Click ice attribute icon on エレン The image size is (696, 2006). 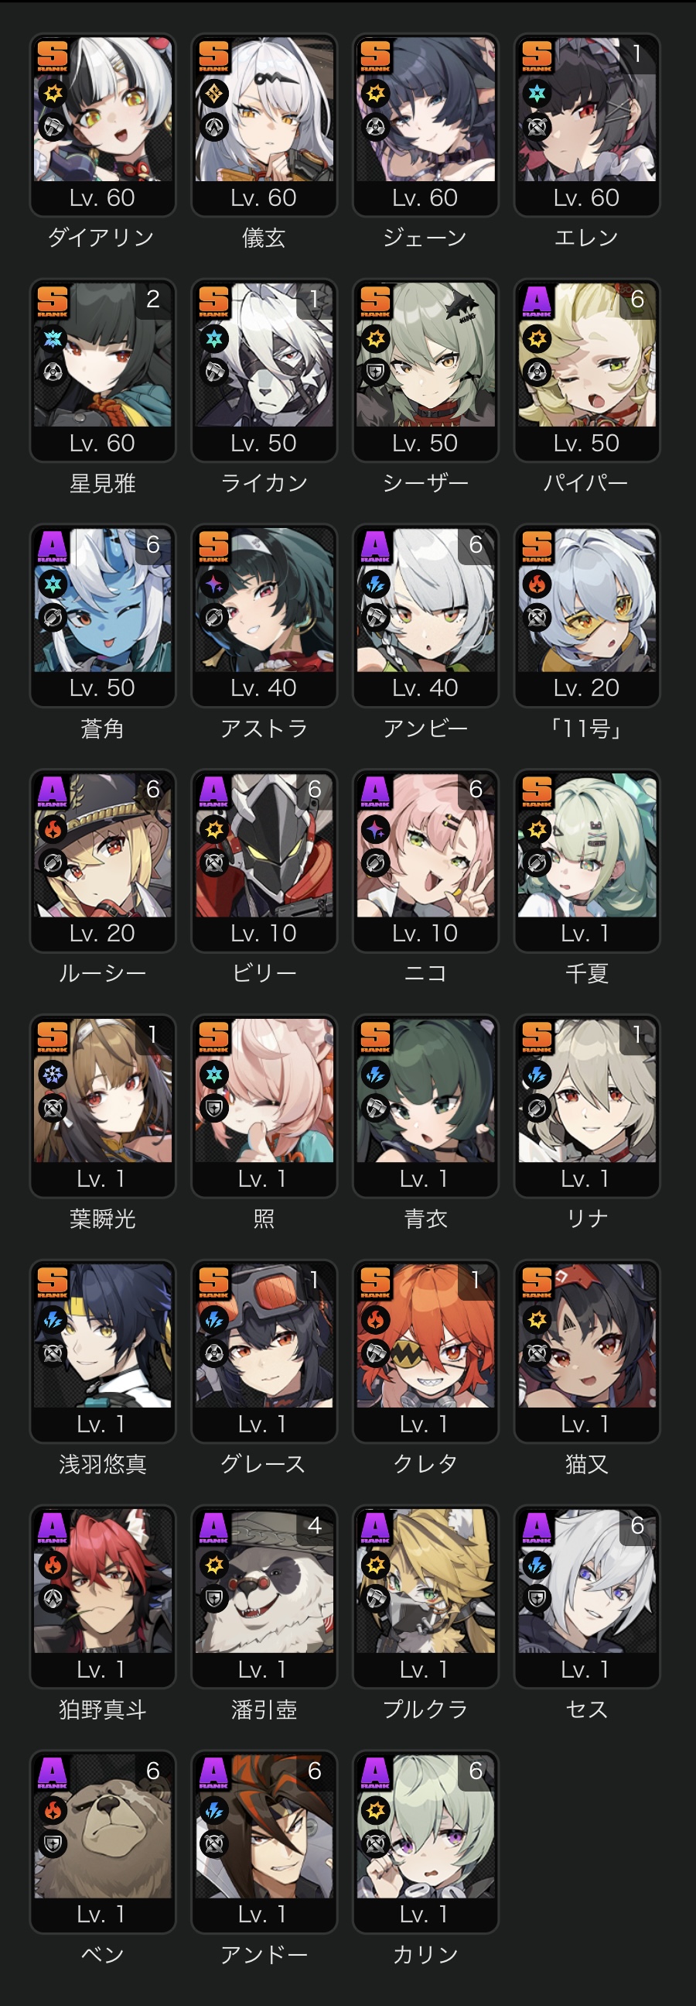pyautogui.click(x=537, y=94)
